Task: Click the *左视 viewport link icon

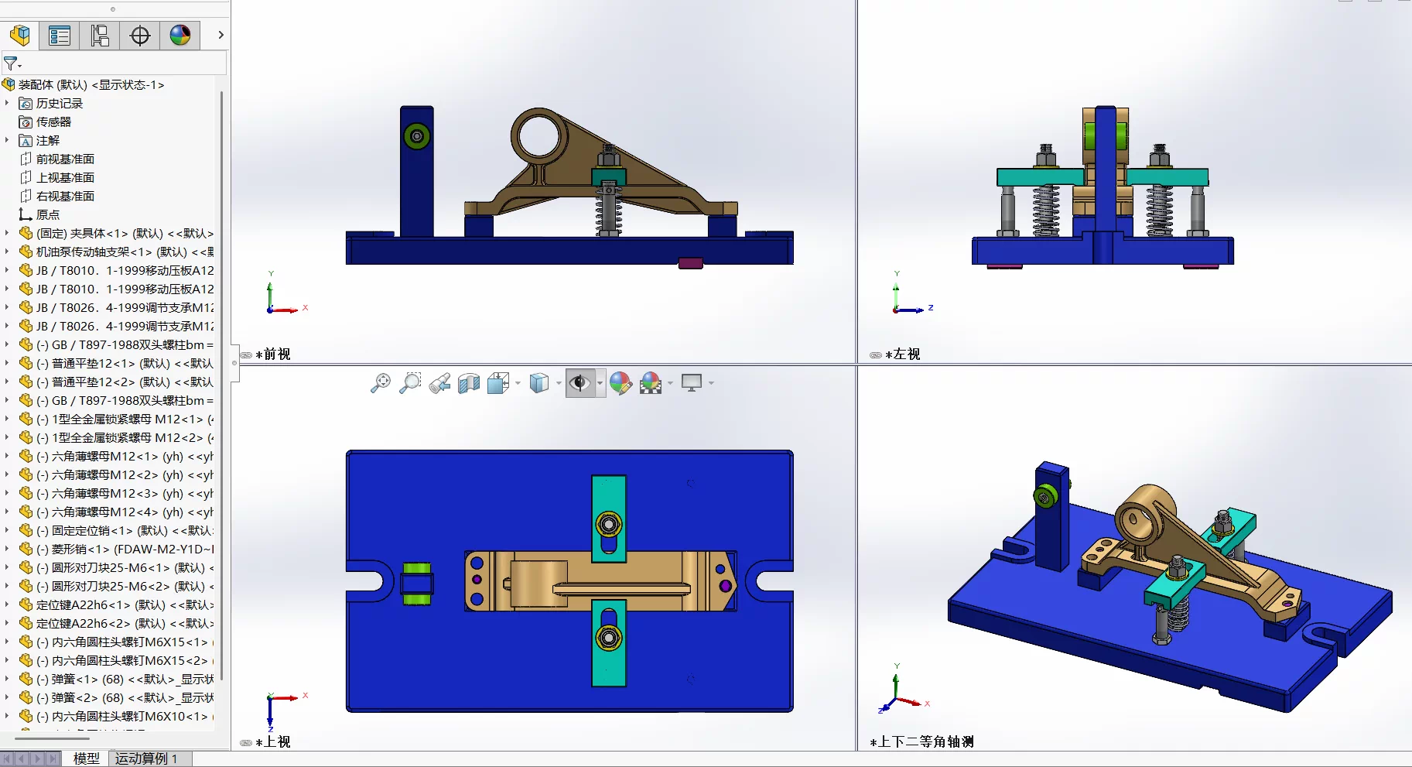Action: [876, 355]
